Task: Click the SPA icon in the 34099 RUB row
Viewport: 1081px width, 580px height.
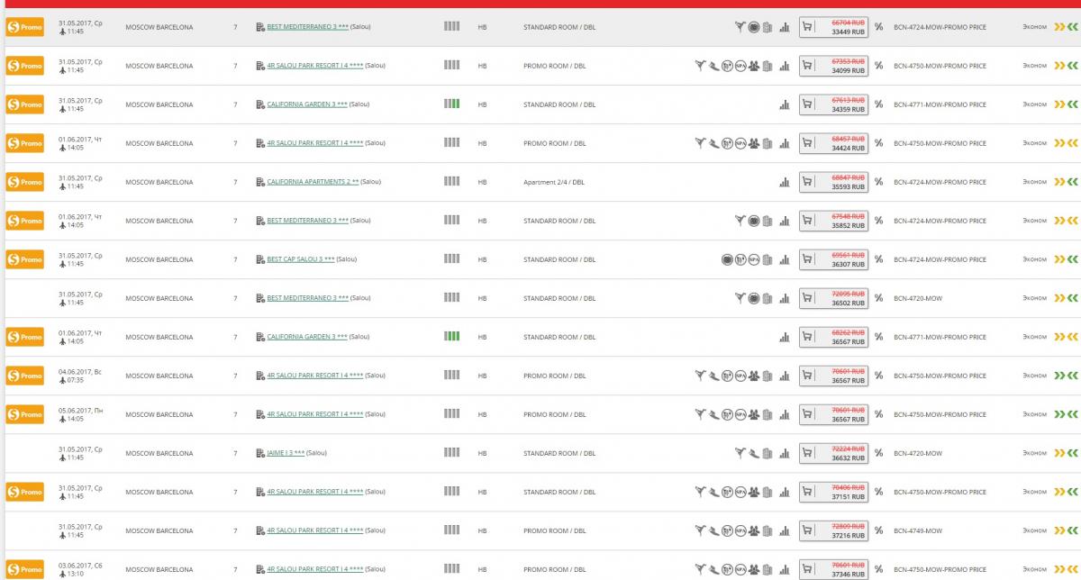Action: pos(740,66)
